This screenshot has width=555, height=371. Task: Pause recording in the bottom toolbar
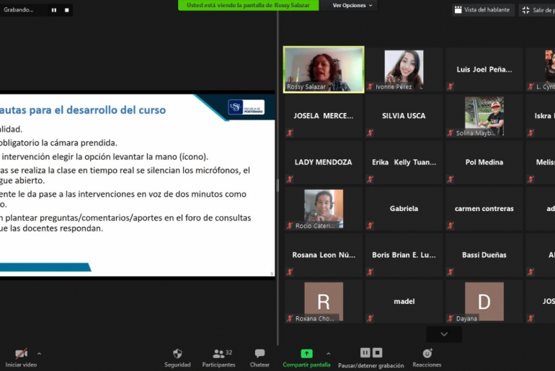pos(365,353)
